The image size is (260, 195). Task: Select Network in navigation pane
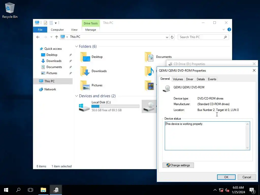[x=50, y=89]
